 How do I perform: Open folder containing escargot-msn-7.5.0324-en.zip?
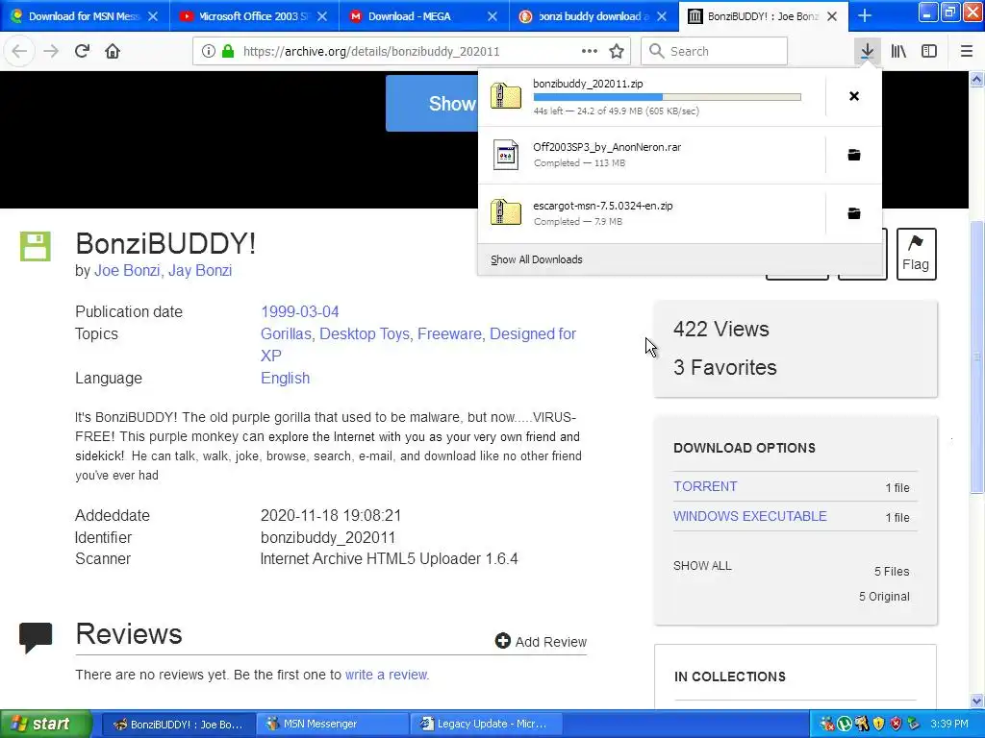click(854, 213)
